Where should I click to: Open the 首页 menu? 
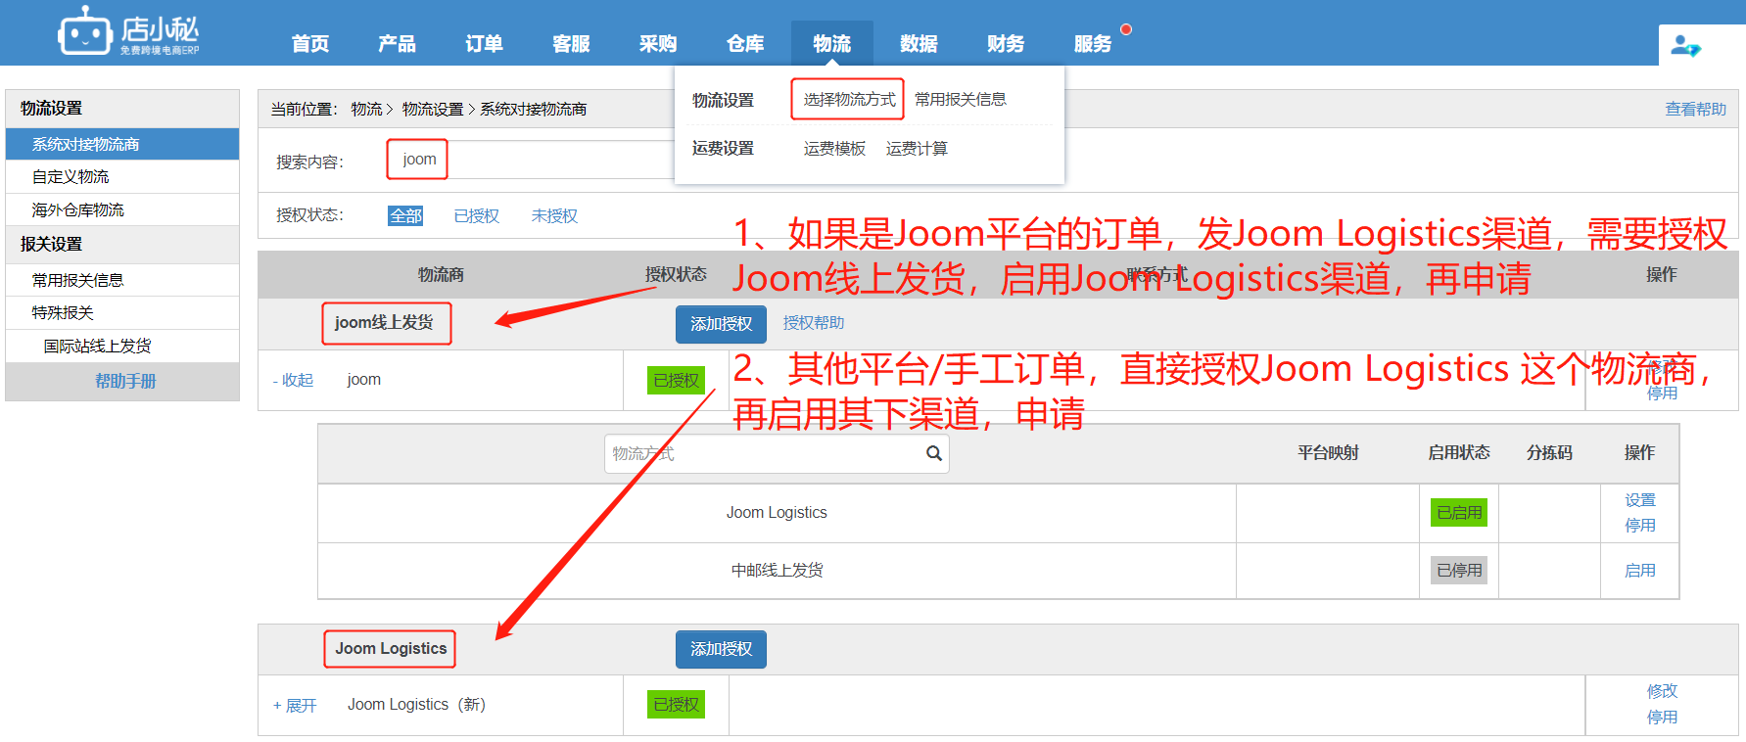pyautogui.click(x=310, y=43)
